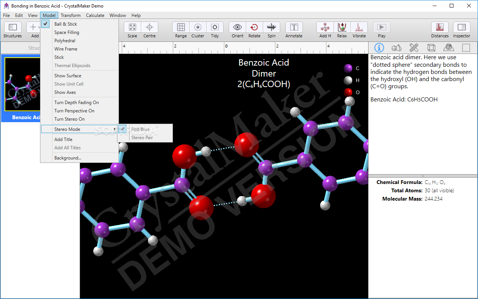This screenshot has height=299, width=478.
Task: Open the Window menu
Action: pyautogui.click(x=118, y=15)
